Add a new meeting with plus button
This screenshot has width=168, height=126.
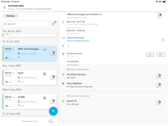[53, 111]
